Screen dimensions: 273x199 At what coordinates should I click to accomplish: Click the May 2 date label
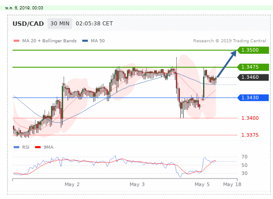pos(72,184)
